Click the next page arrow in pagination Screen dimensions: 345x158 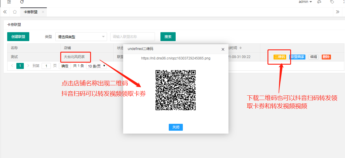point(28,66)
